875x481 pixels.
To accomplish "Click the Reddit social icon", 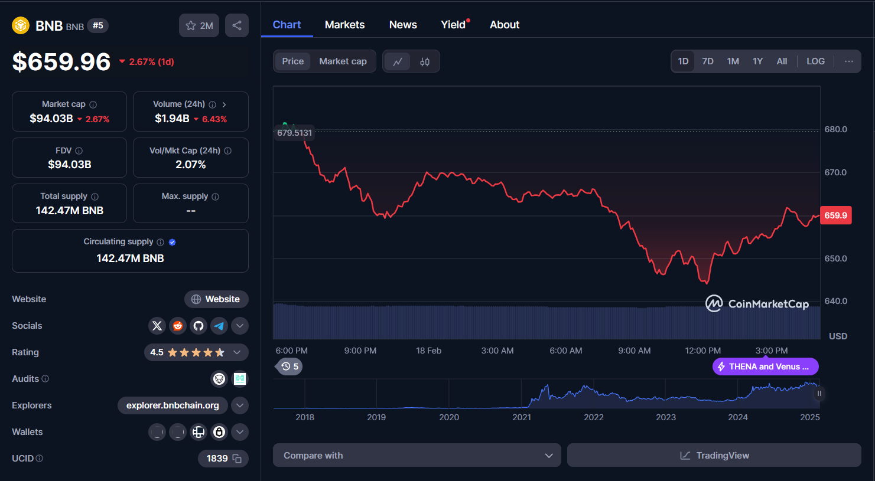I will coord(177,326).
